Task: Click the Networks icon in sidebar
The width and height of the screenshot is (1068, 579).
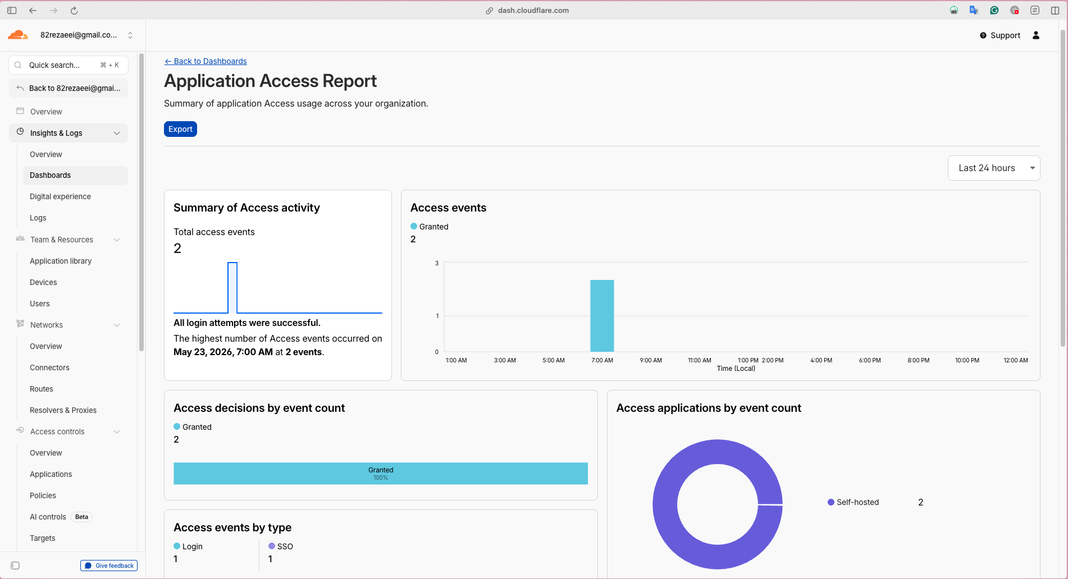Action: [20, 324]
